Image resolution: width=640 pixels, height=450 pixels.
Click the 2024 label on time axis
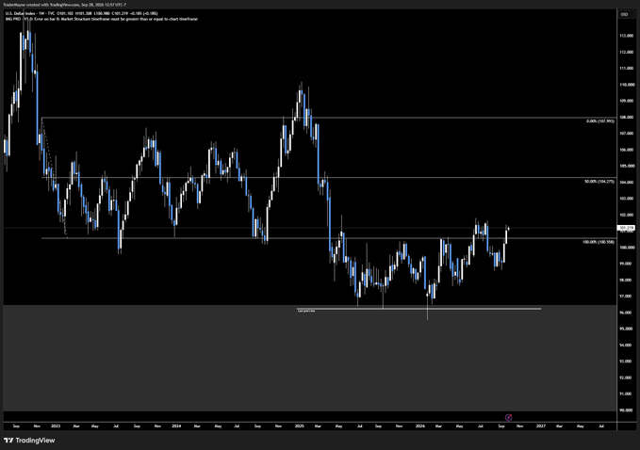tap(176, 426)
